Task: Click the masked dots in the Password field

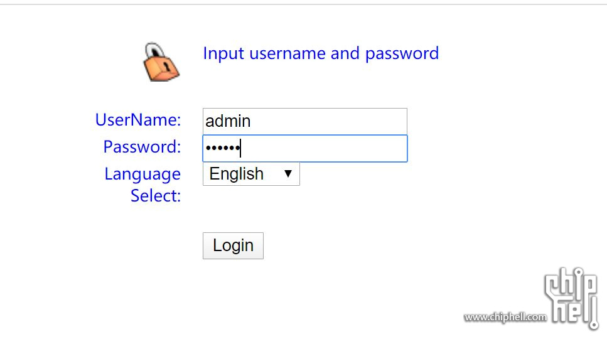Action: coord(222,149)
